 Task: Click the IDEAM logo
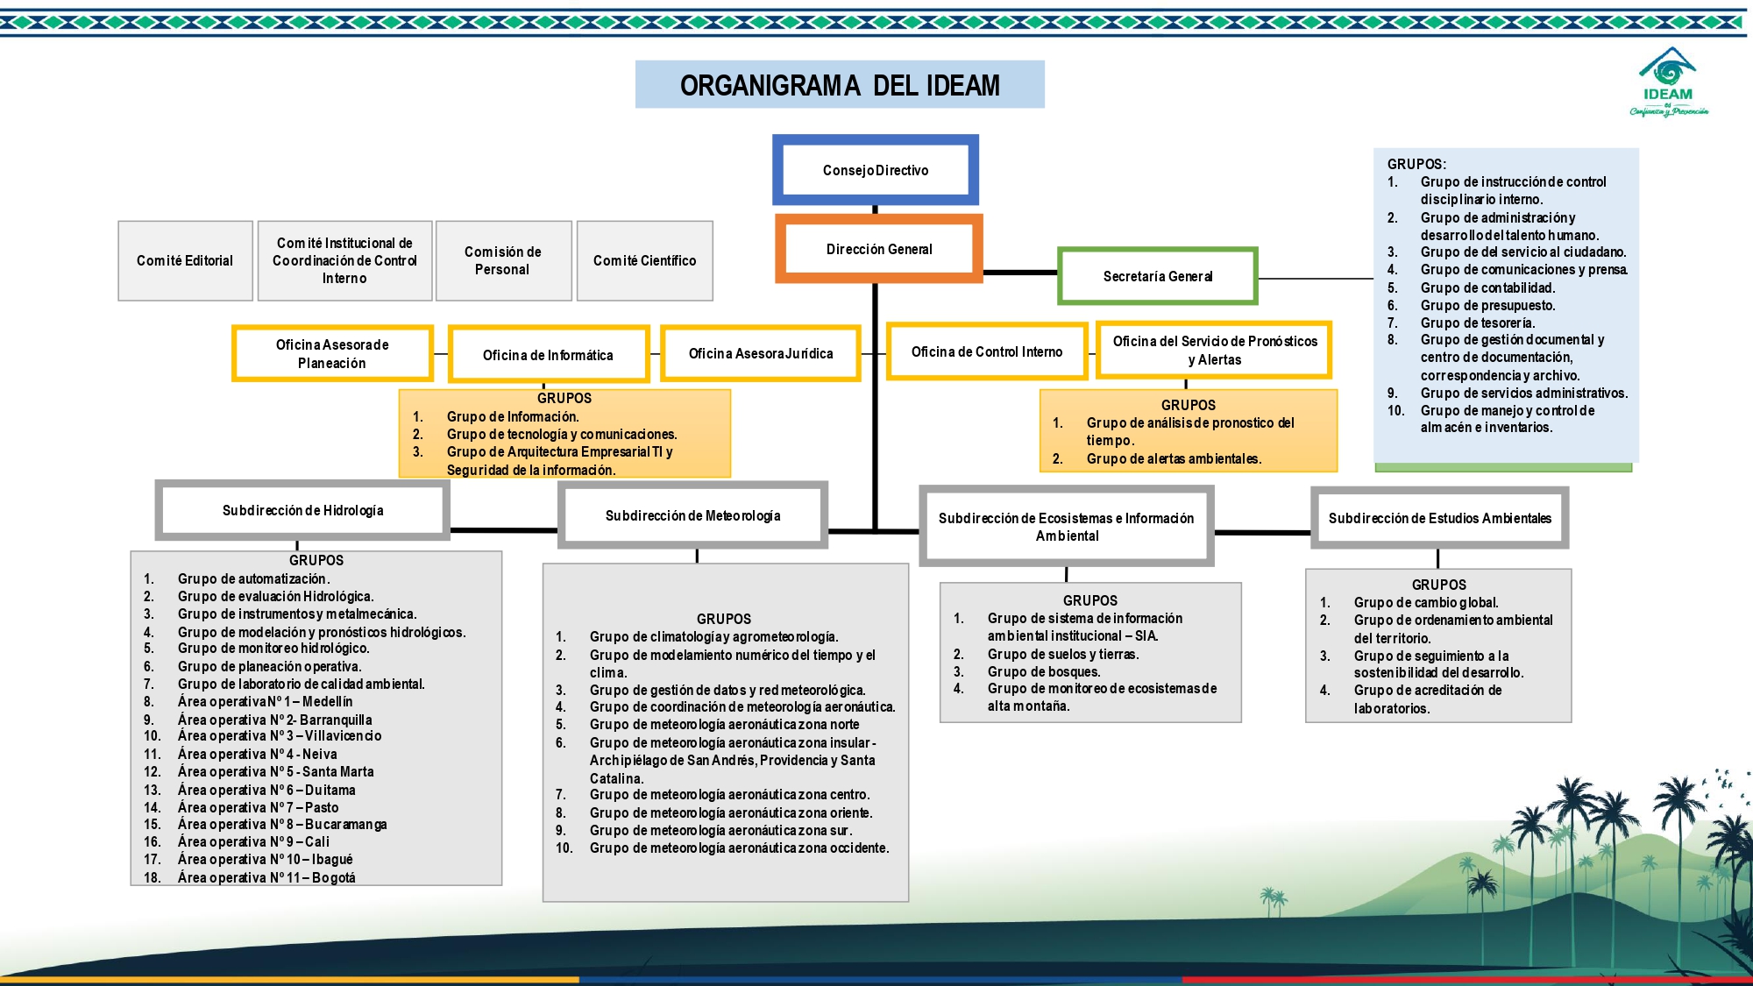click(x=1669, y=82)
